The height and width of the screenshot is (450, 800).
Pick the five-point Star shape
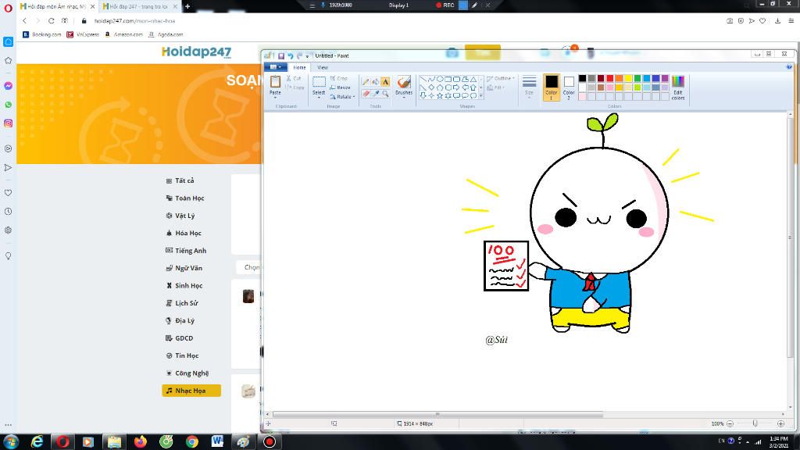[439, 95]
